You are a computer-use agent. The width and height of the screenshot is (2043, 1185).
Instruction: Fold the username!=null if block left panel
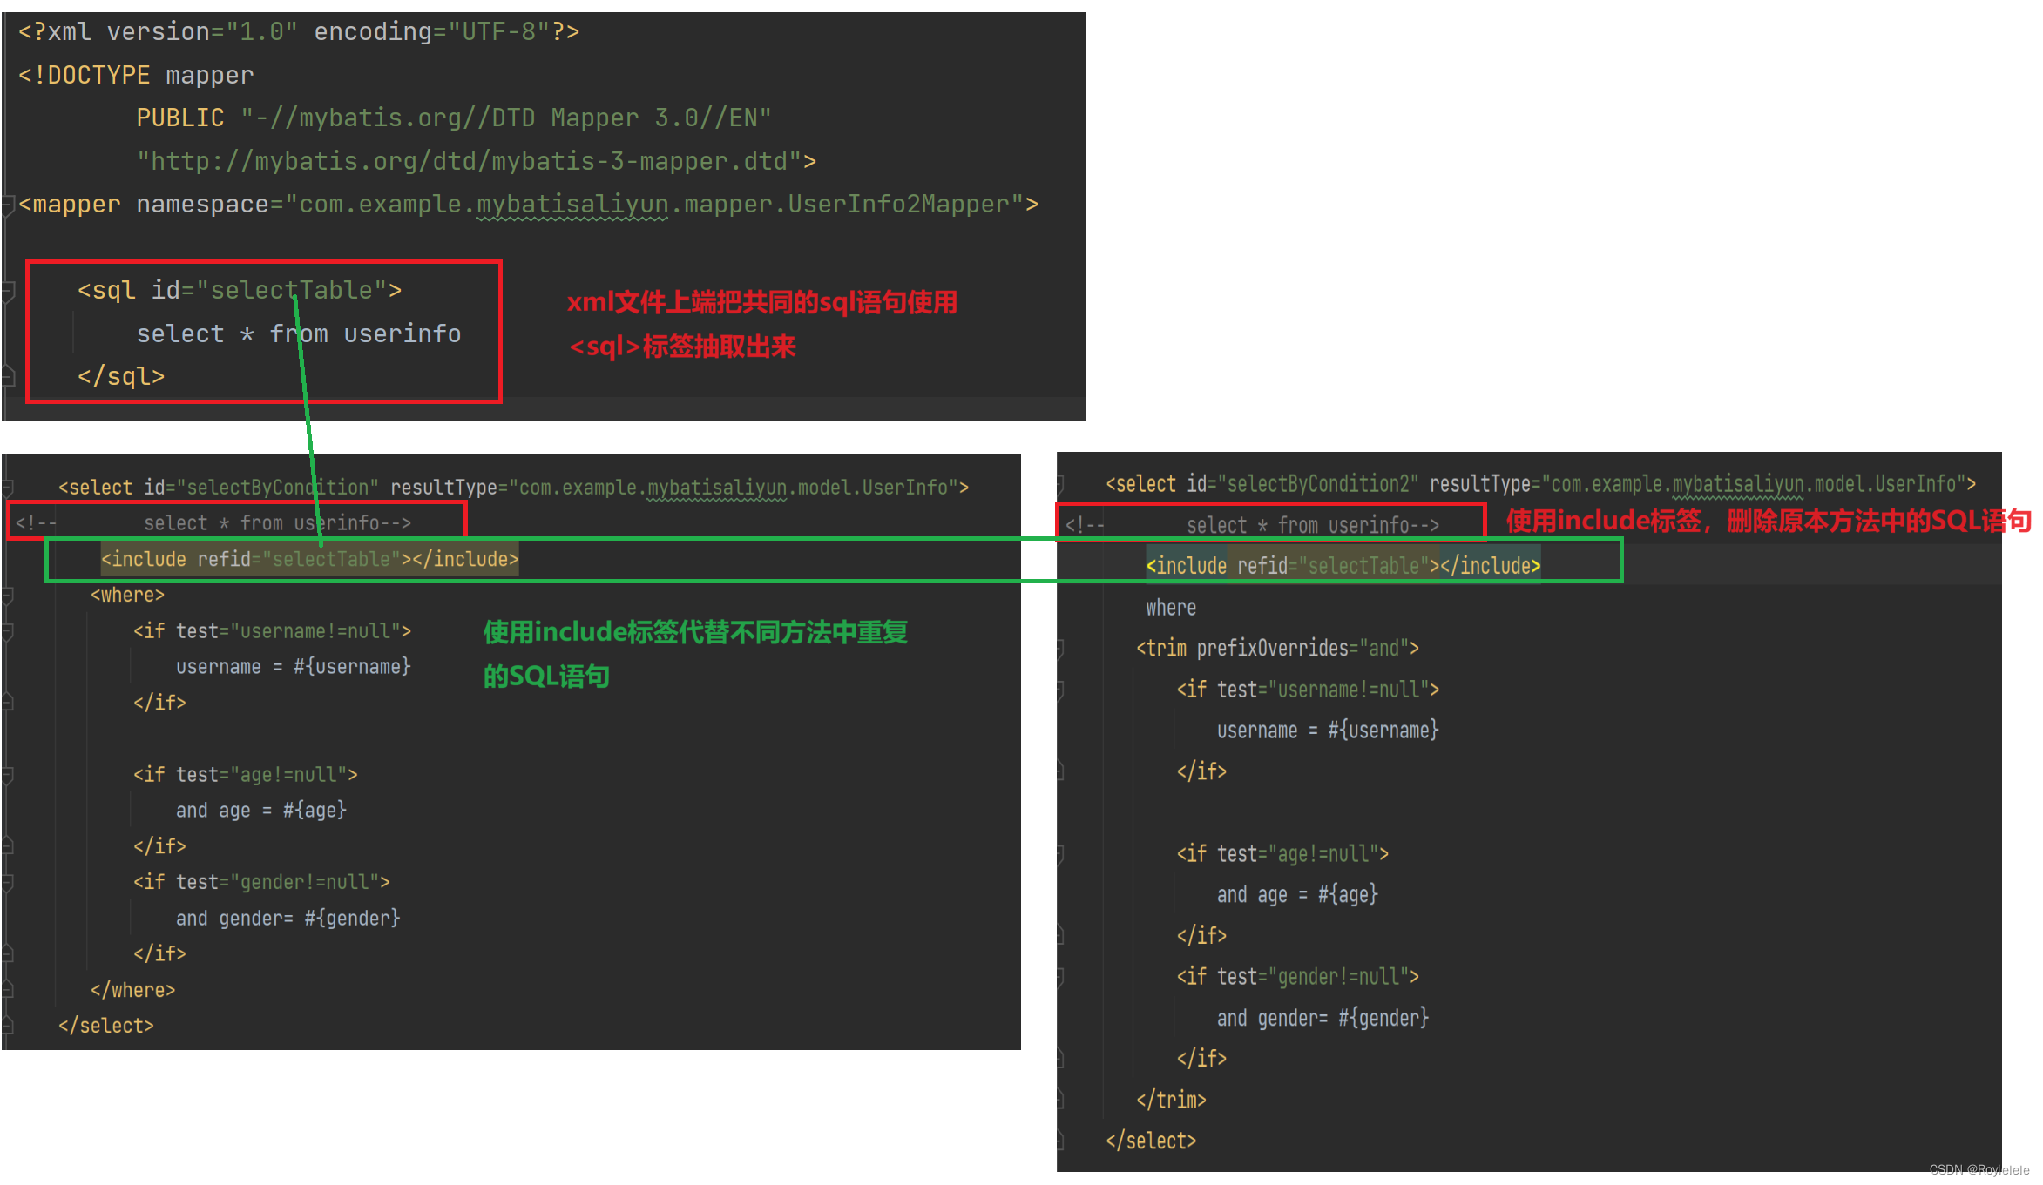(x=8, y=631)
